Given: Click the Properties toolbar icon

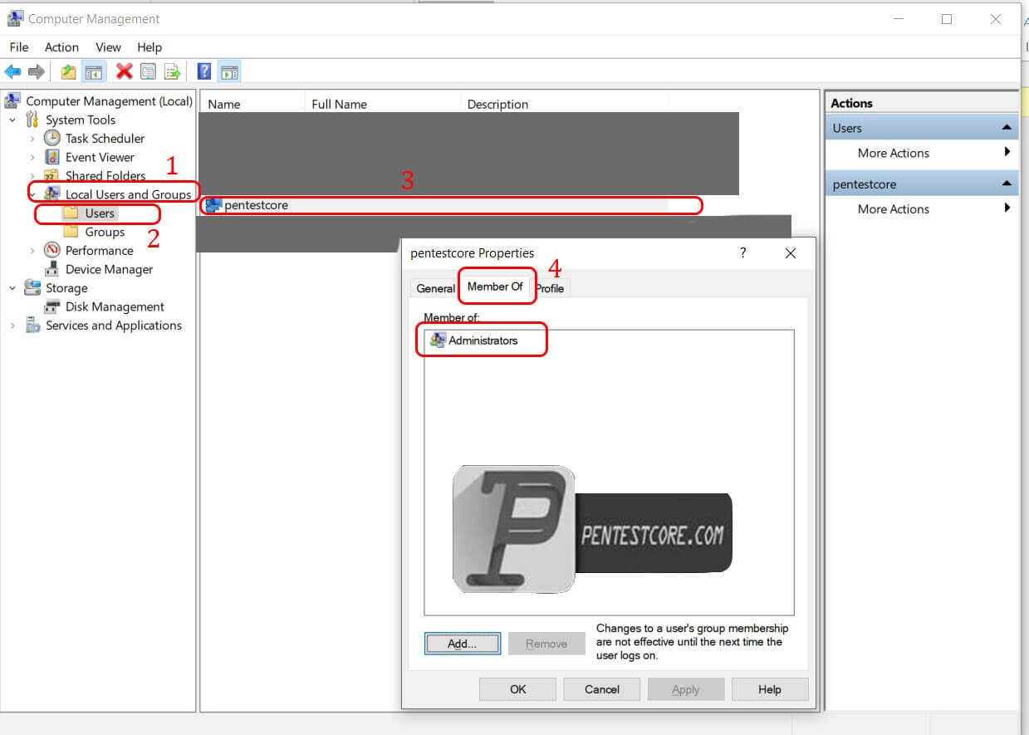Looking at the screenshot, I should pyautogui.click(x=148, y=72).
